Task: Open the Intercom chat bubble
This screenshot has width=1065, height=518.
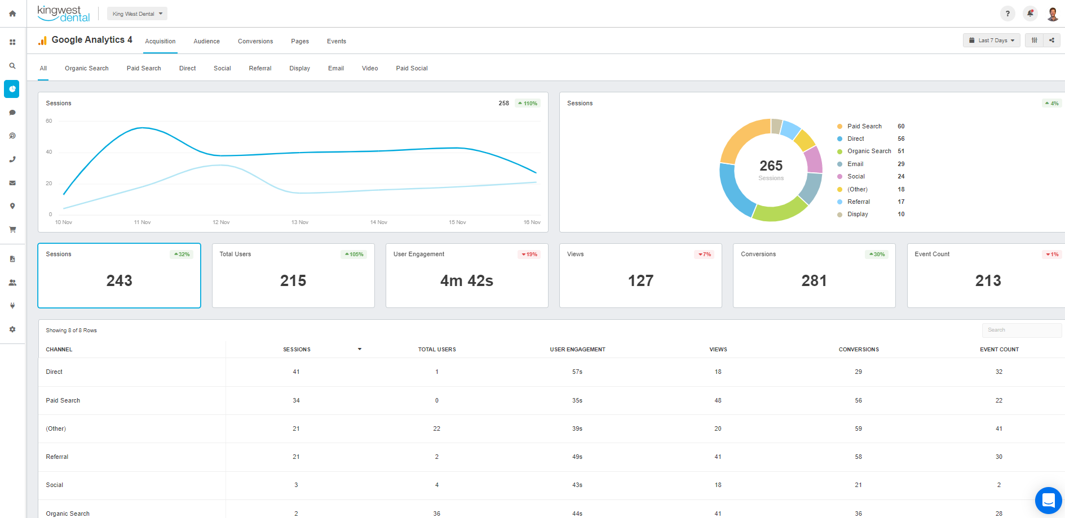Action: point(1048,500)
